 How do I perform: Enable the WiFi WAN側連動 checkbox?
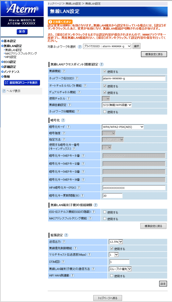point(111,275)
